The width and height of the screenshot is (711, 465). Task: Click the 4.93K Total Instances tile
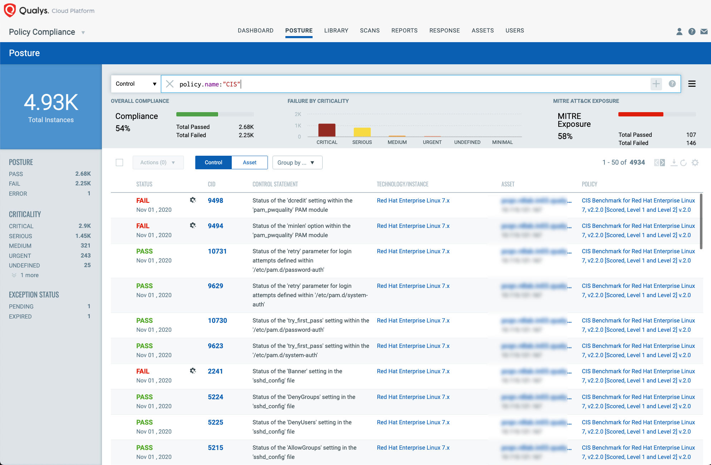coord(51,107)
